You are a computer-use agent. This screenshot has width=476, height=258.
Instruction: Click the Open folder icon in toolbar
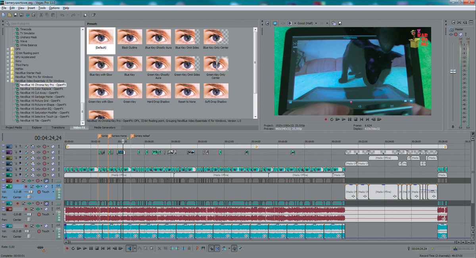coord(10,15)
